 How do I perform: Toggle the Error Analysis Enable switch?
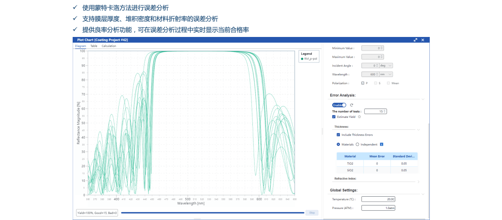click(339, 105)
